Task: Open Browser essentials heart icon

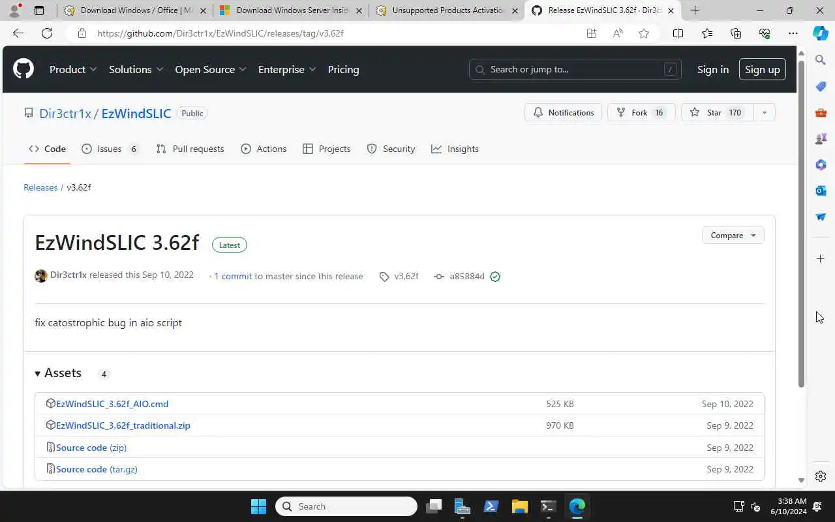Action: coord(765,33)
